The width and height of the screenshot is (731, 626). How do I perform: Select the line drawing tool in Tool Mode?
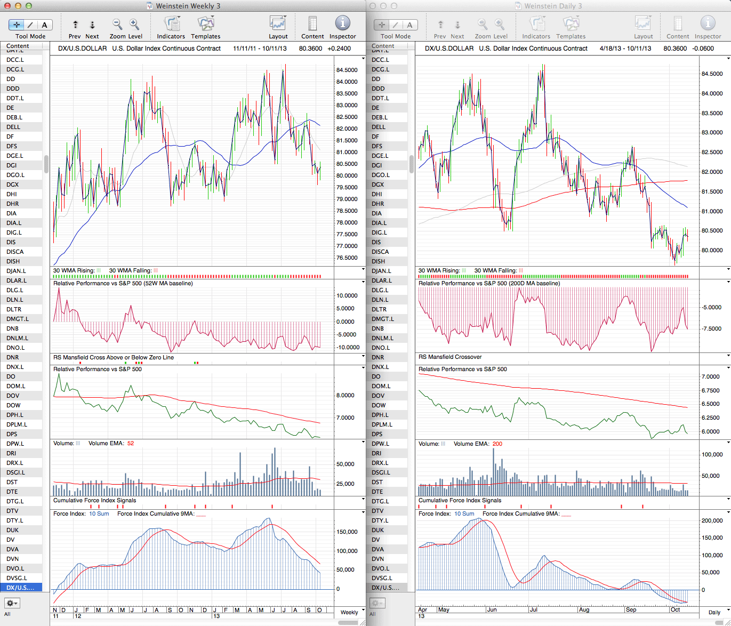click(x=30, y=25)
